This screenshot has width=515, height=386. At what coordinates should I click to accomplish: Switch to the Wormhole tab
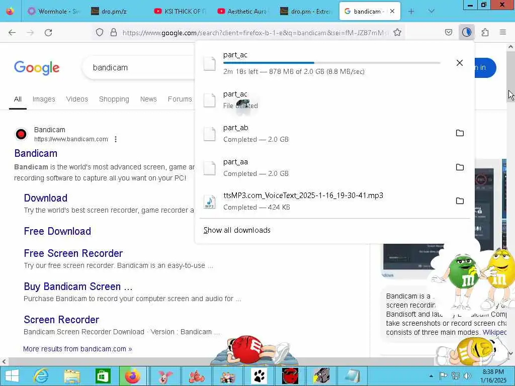click(54, 11)
